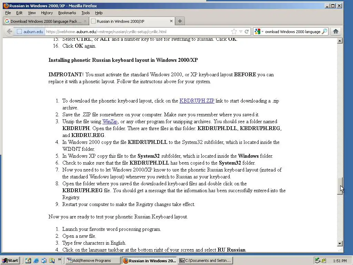Click the network connection tray icon
Screen dimensions: 353x265
point(317,261)
